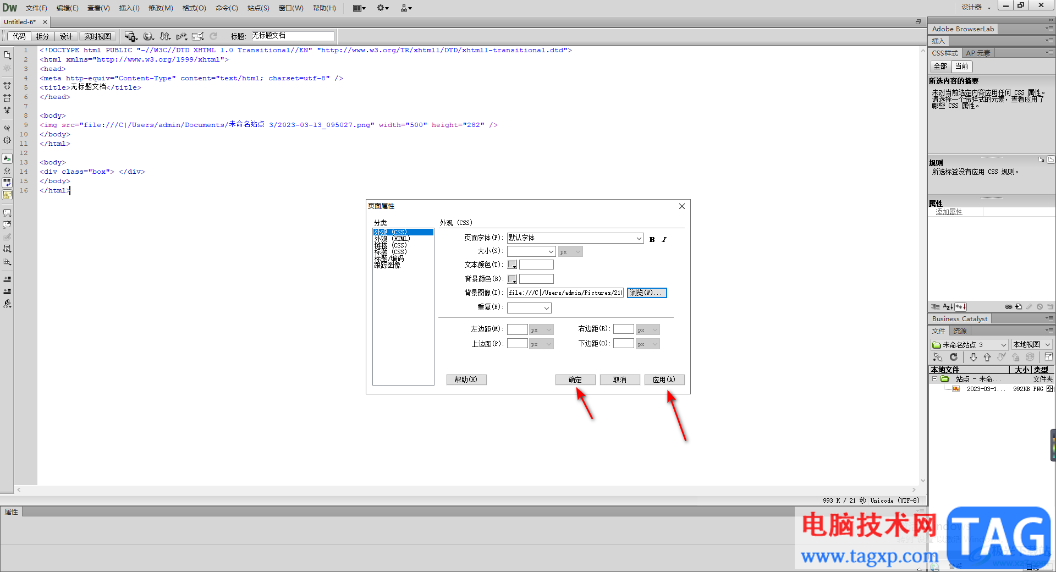The width and height of the screenshot is (1056, 572).
Task: Click the format source code icon
Action: coord(7,304)
